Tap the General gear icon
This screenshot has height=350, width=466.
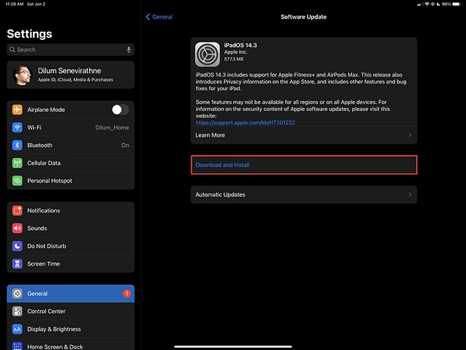coord(17,294)
